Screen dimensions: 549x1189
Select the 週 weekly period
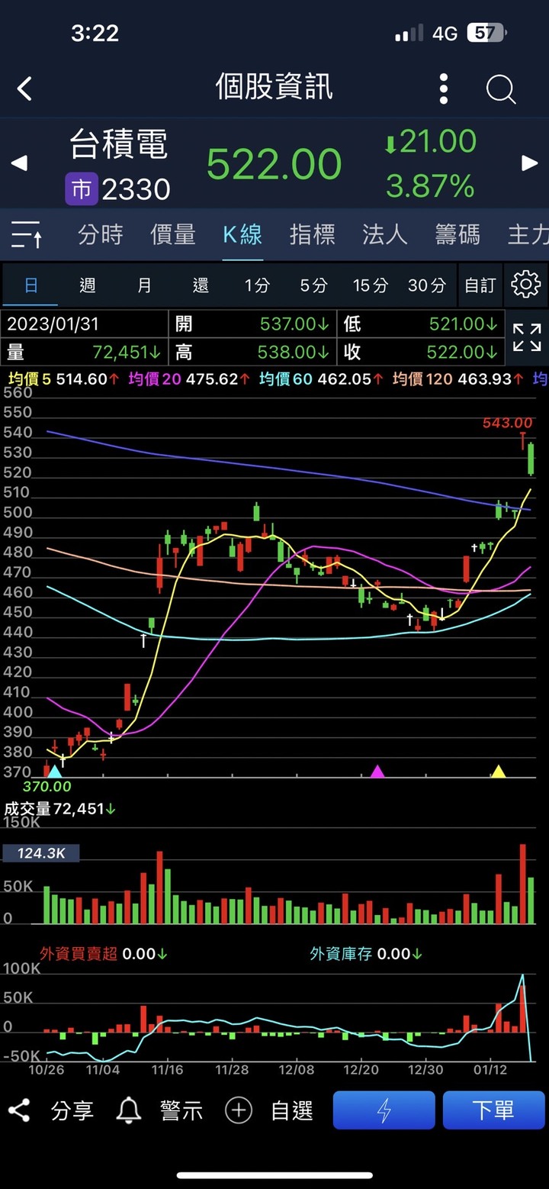coord(88,285)
